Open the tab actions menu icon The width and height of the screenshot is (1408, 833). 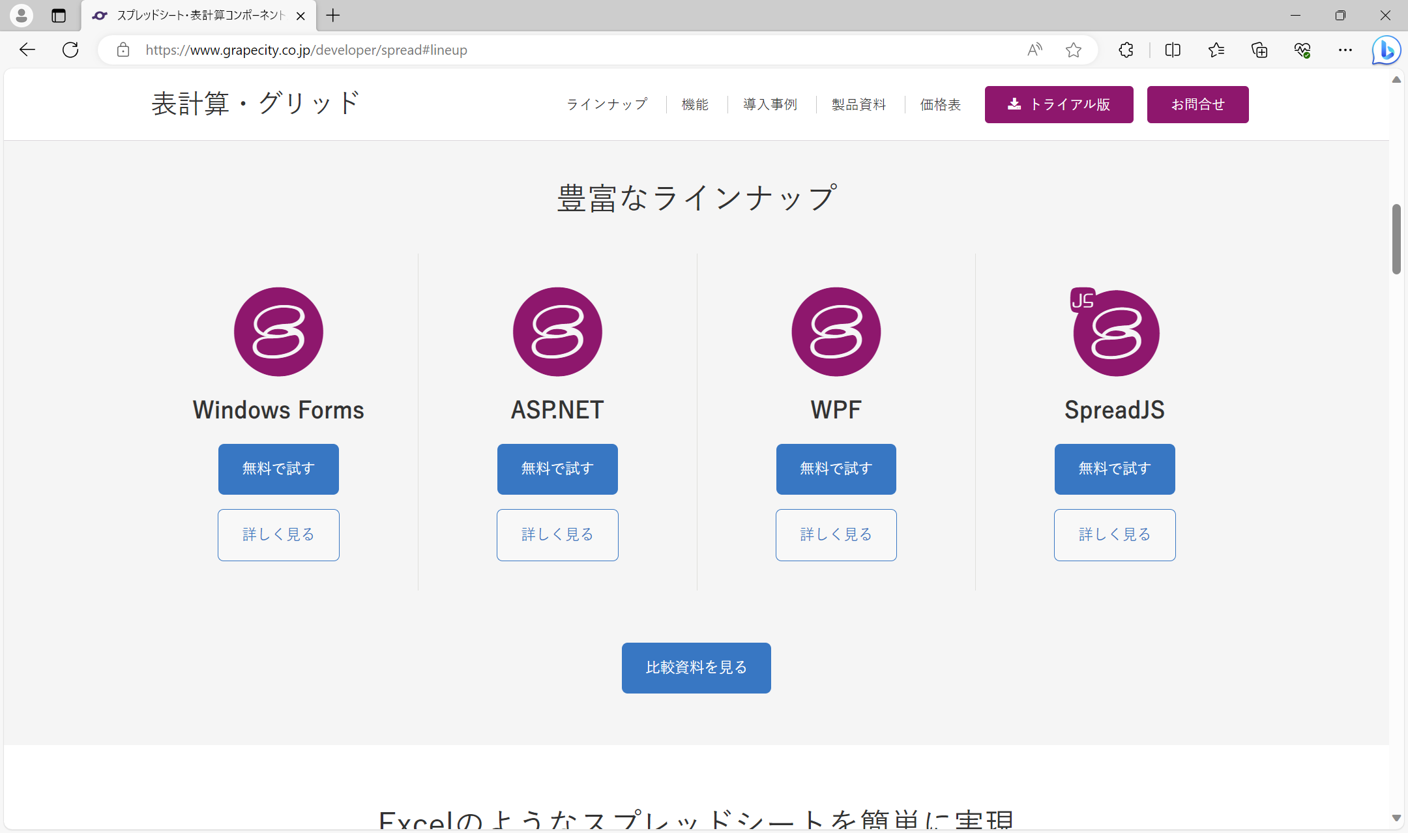(59, 16)
